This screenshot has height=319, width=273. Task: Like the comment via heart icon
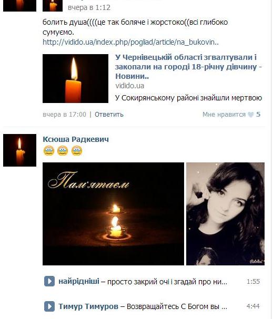pos(250,115)
